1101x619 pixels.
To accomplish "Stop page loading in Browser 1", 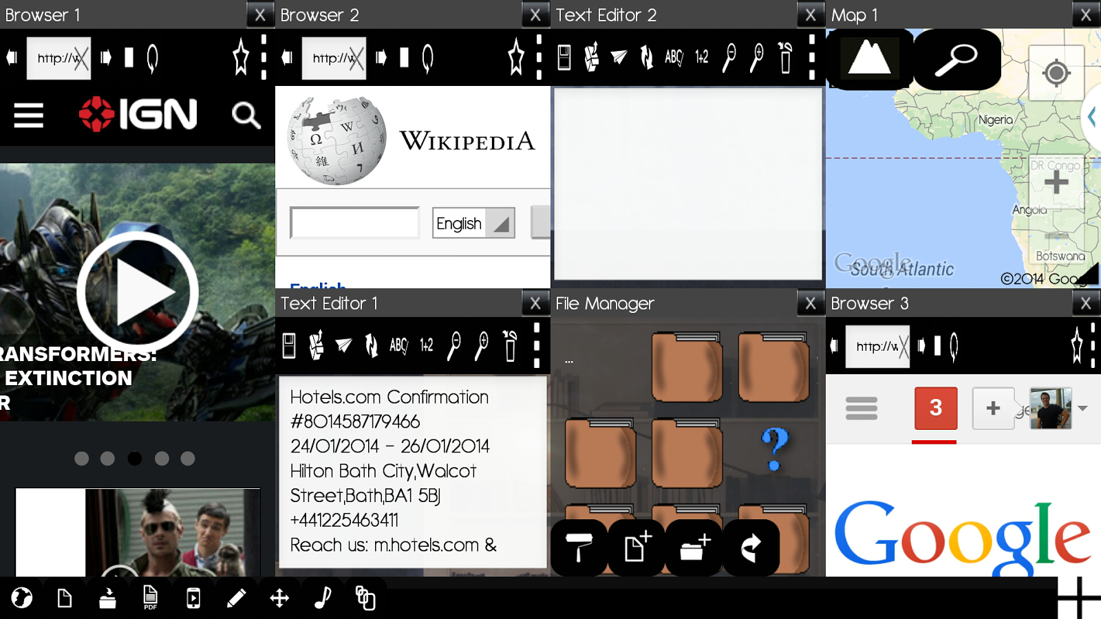I will coord(129,58).
